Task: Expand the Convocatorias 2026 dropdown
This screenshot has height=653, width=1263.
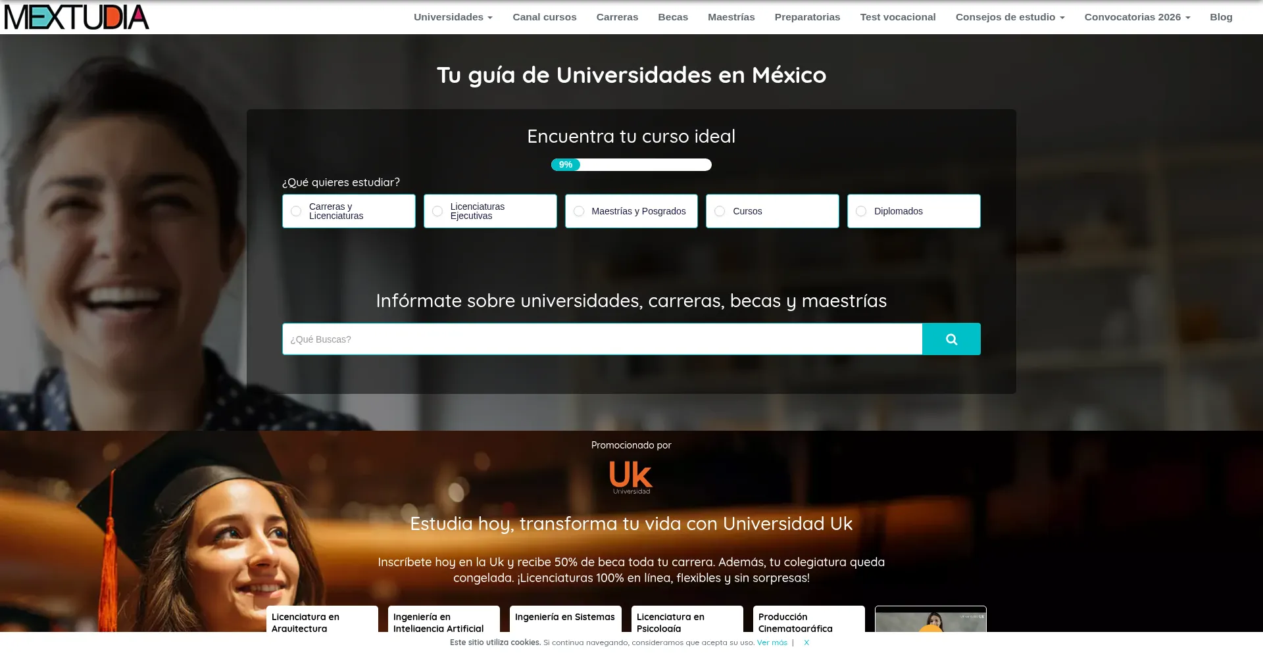Action: coord(1137,17)
